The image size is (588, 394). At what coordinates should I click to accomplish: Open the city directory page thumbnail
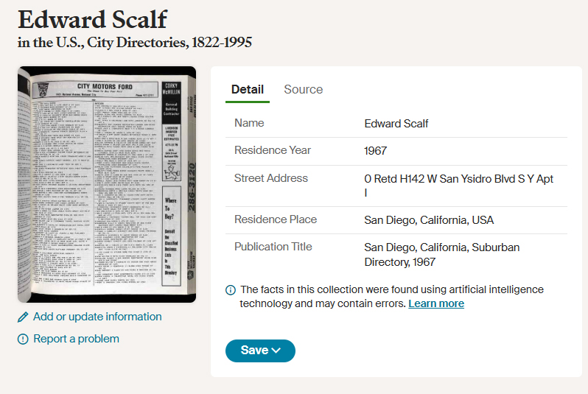[x=107, y=184]
